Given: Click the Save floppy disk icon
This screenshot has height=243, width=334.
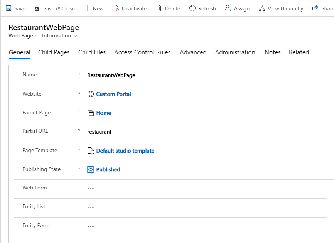Looking at the screenshot, I should (8, 8).
